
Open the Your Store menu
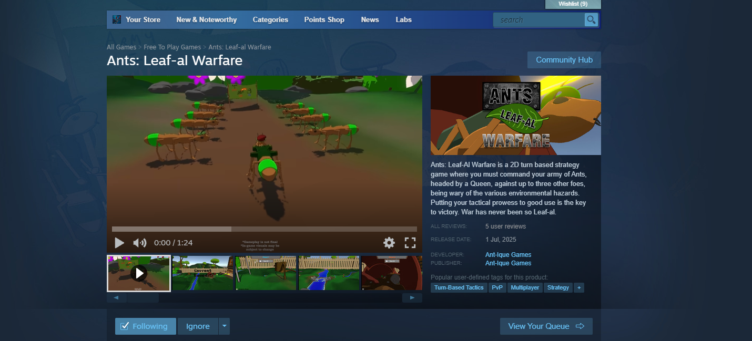tap(143, 19)
